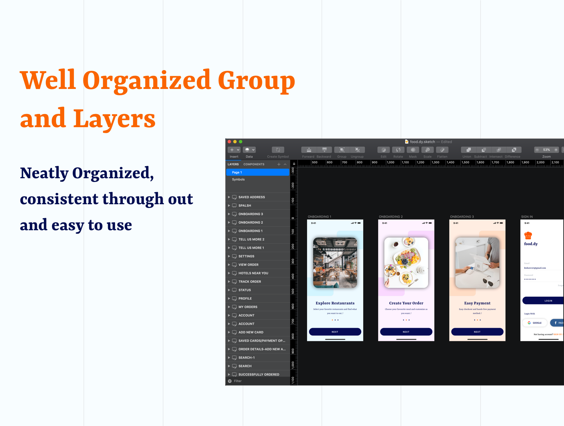564x426 pixels.
Task: Expand the ONBOARDING 3 layer group
Action: [229, 214]
